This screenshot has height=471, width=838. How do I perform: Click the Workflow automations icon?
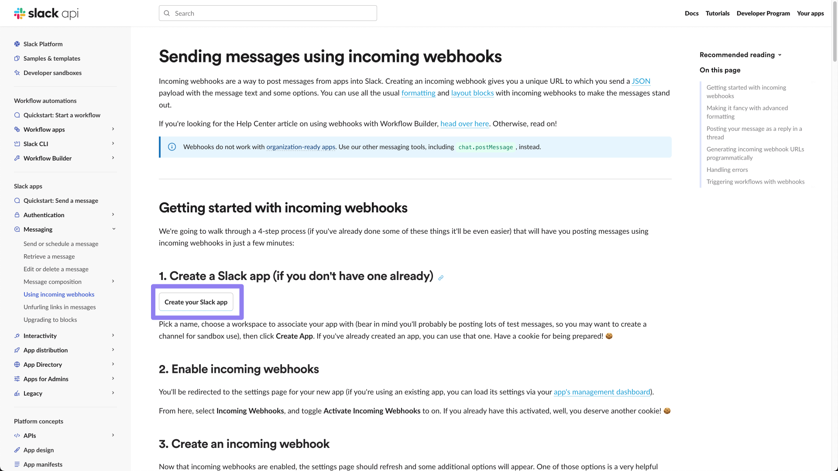(45, 101)
